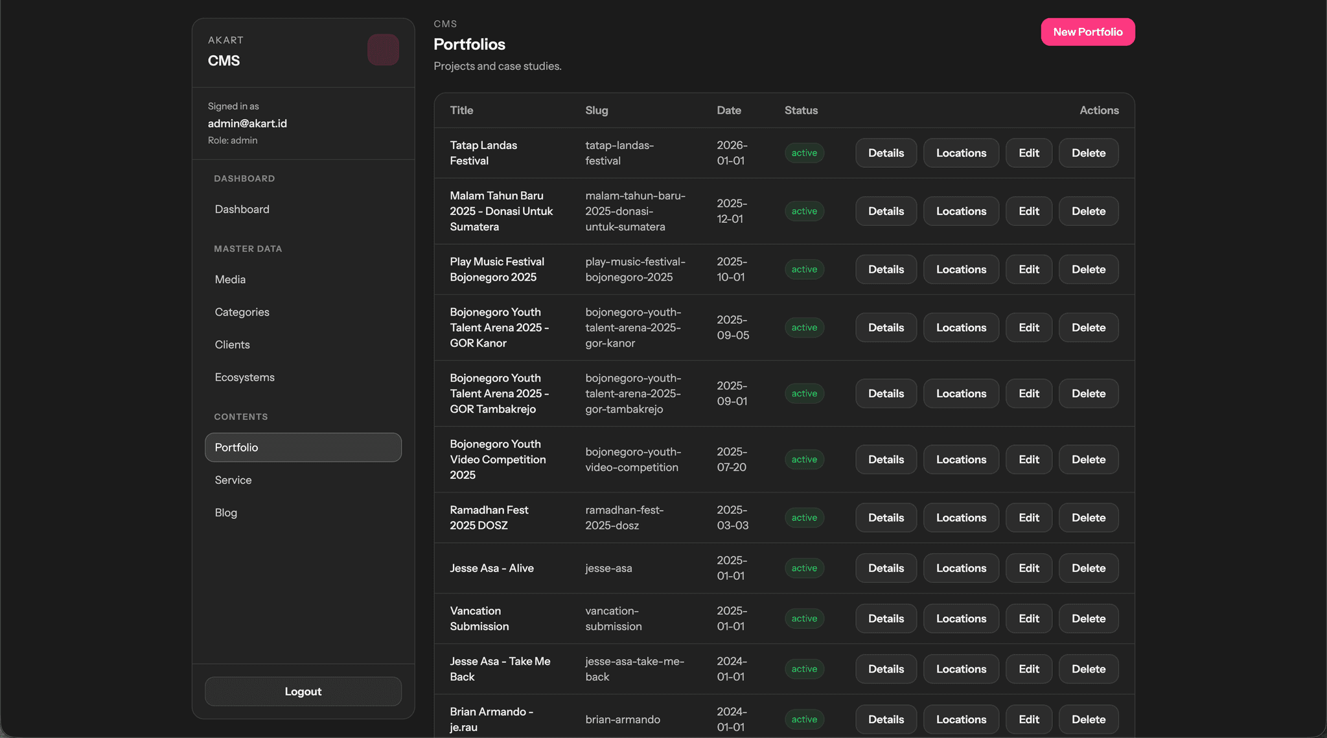This screenshot has height=738, width=1327.
Task: Open Details for Tatap Landas Festival
Action: 885,153
